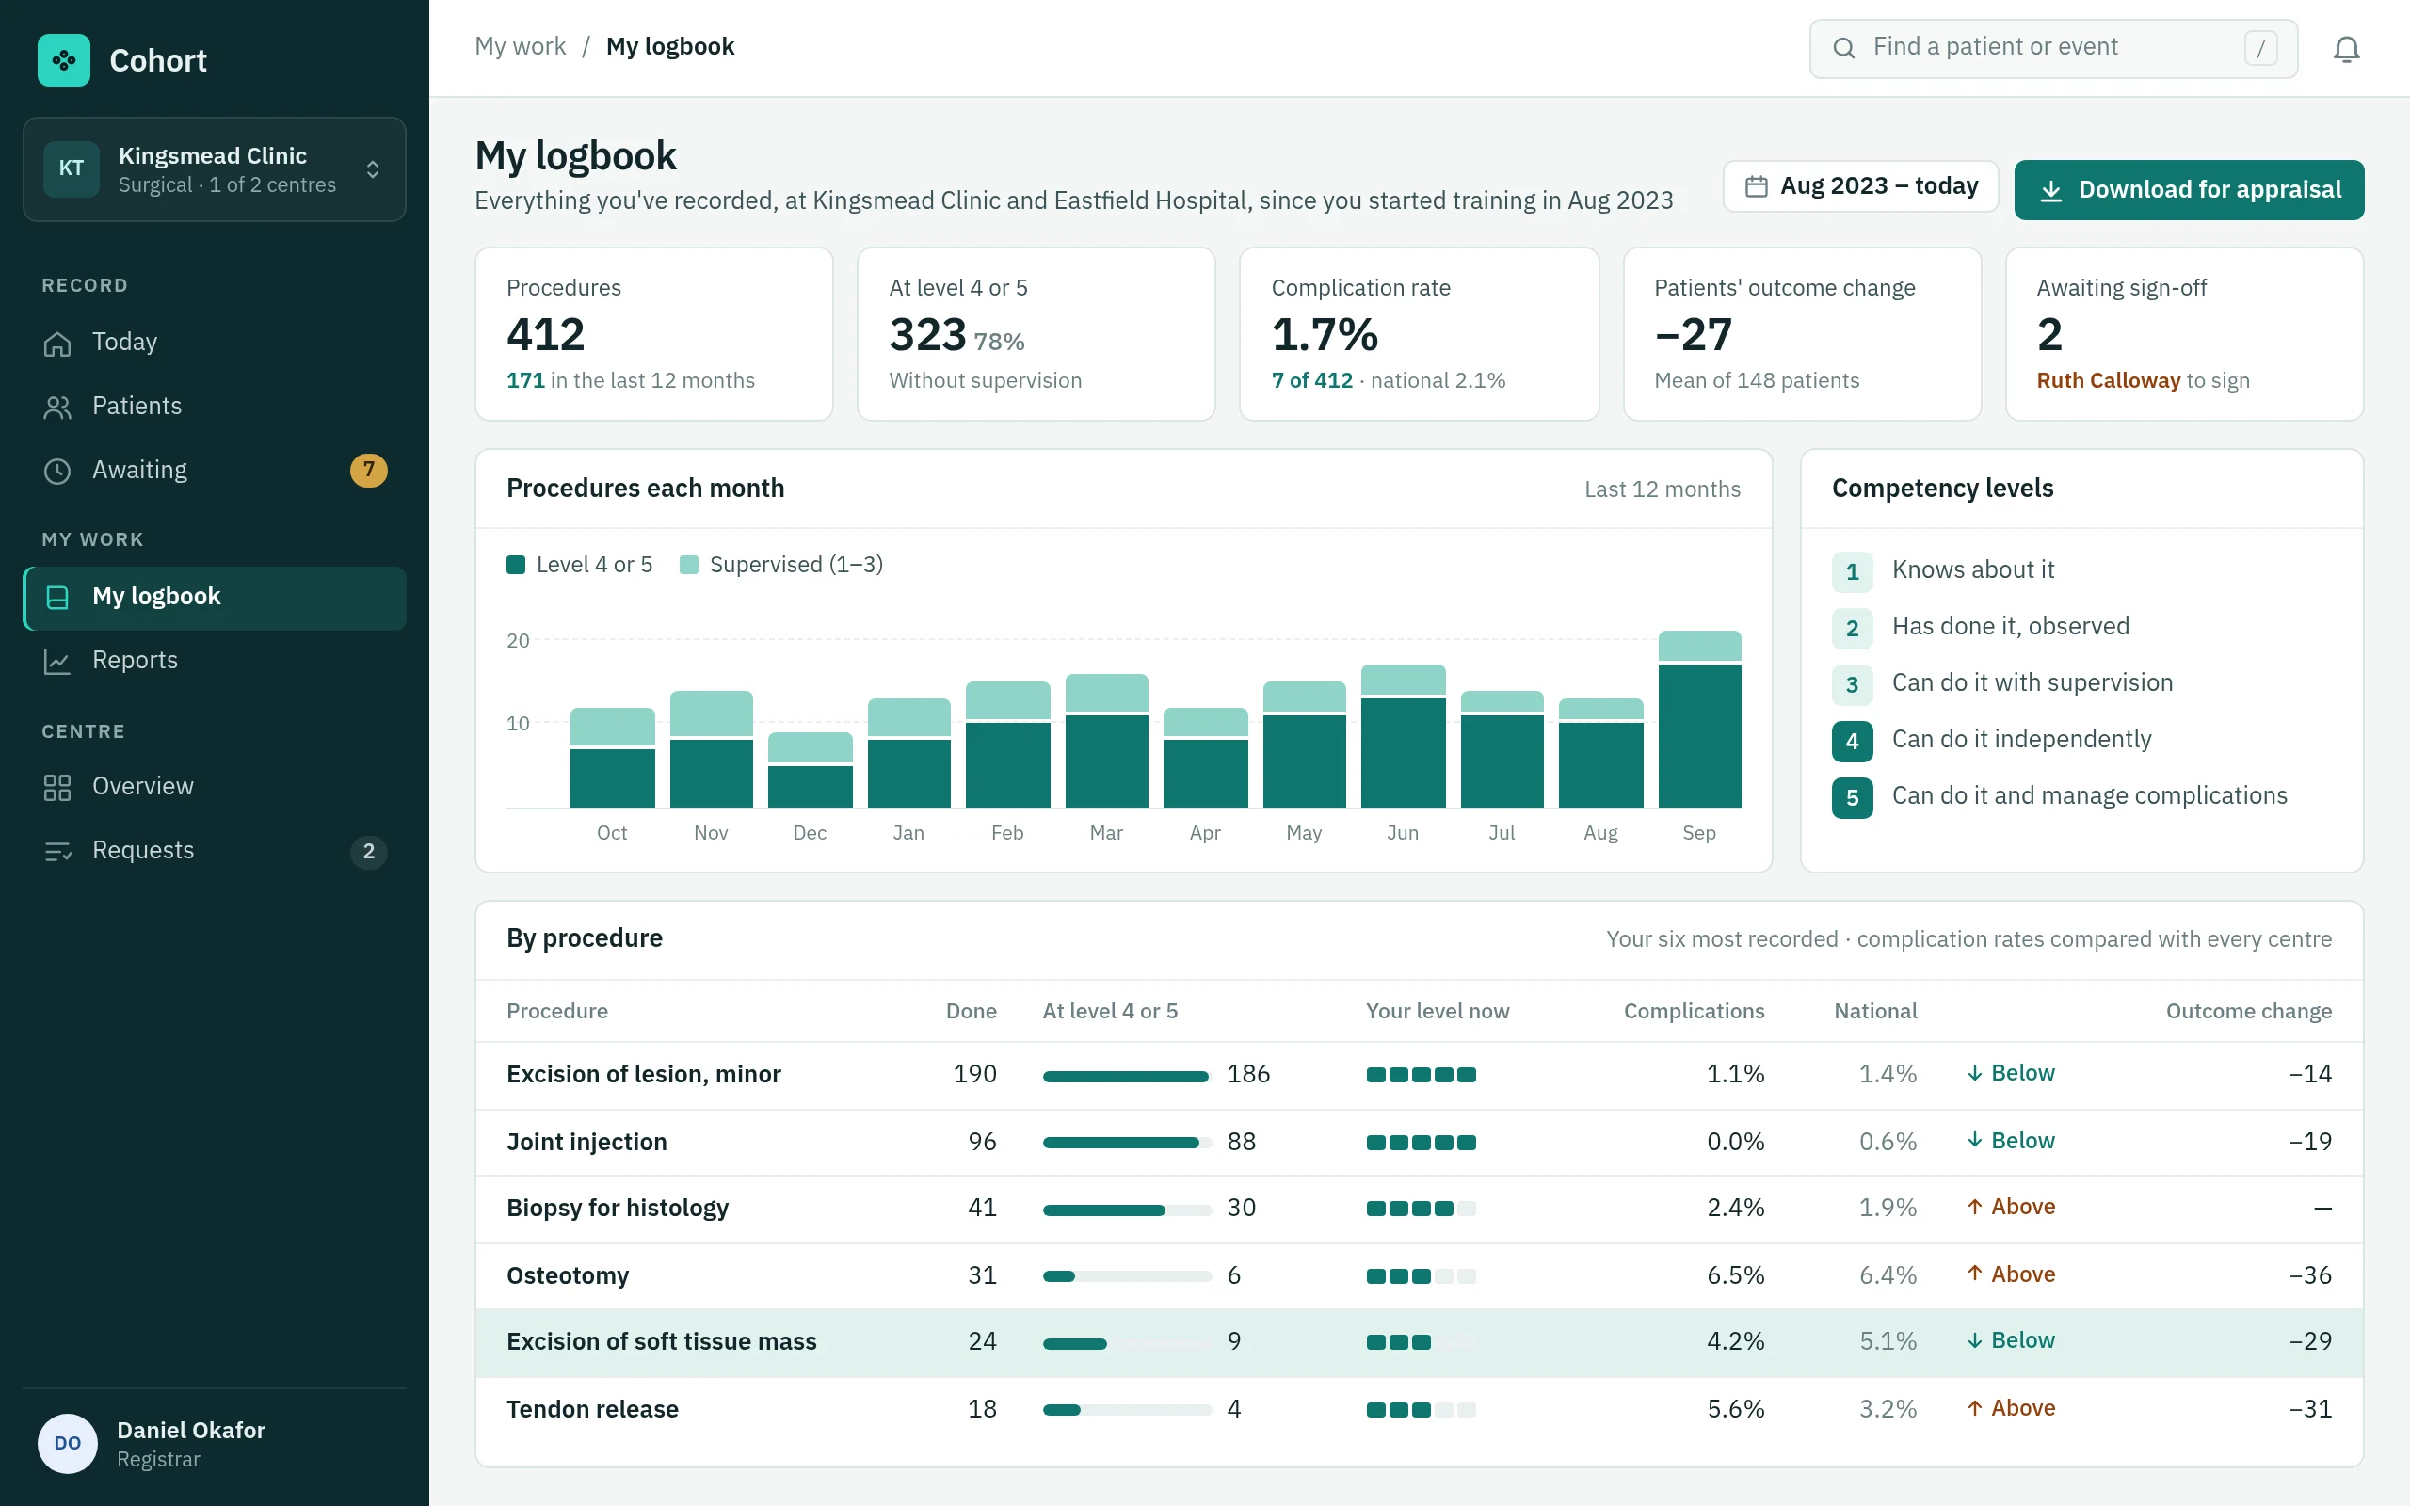The width and height of the screenshot is (2410, 1506).
Task: Select the Osteotomy row
Action: tap(1419, 1276)
